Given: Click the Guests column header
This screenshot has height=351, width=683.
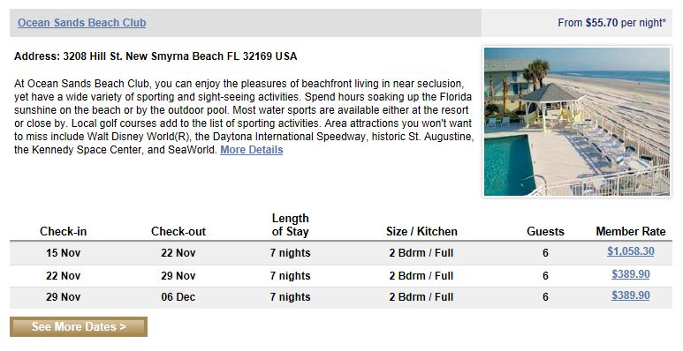Looking at the screenshot, I should pyautogui.click(x=545, y=231).
